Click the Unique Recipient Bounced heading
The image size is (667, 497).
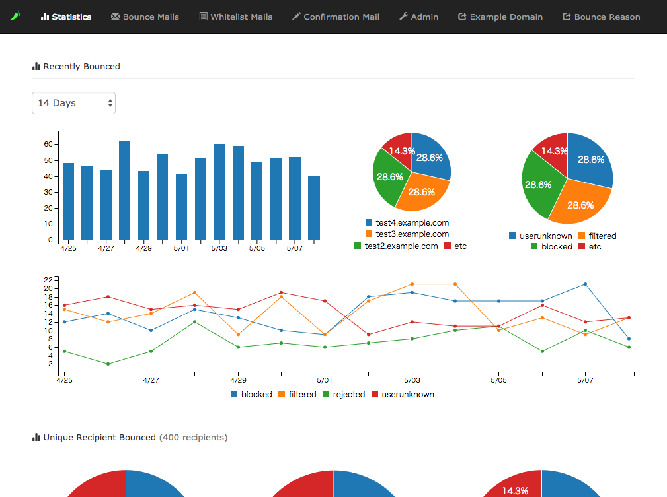[x=100, y=437]
